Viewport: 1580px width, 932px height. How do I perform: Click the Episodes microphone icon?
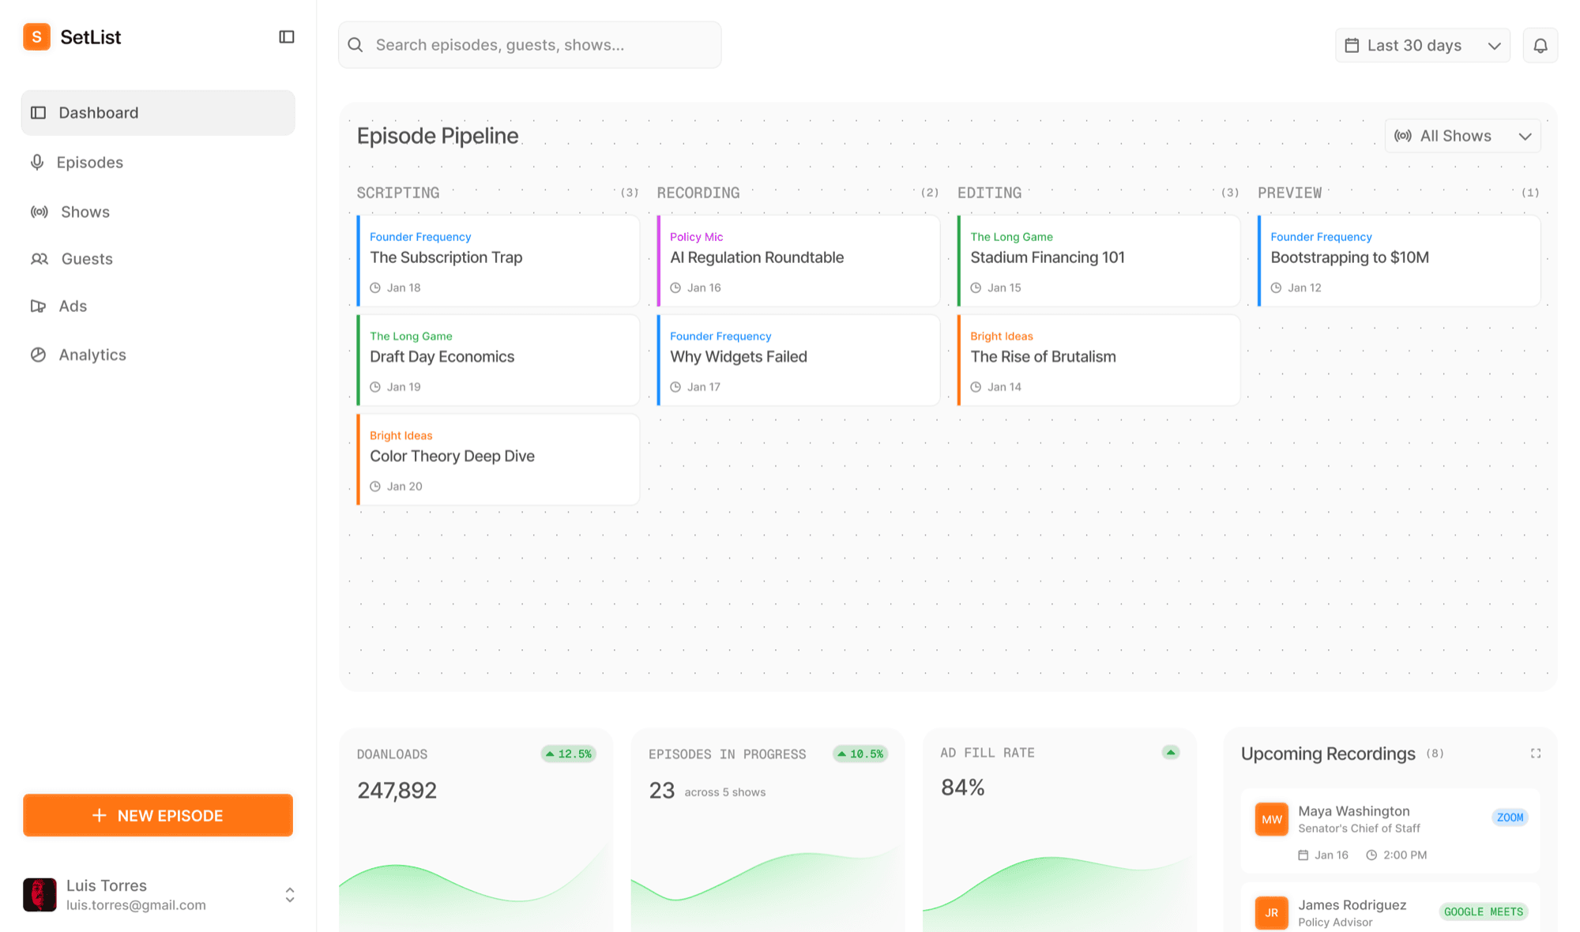(x=37, y=162)
